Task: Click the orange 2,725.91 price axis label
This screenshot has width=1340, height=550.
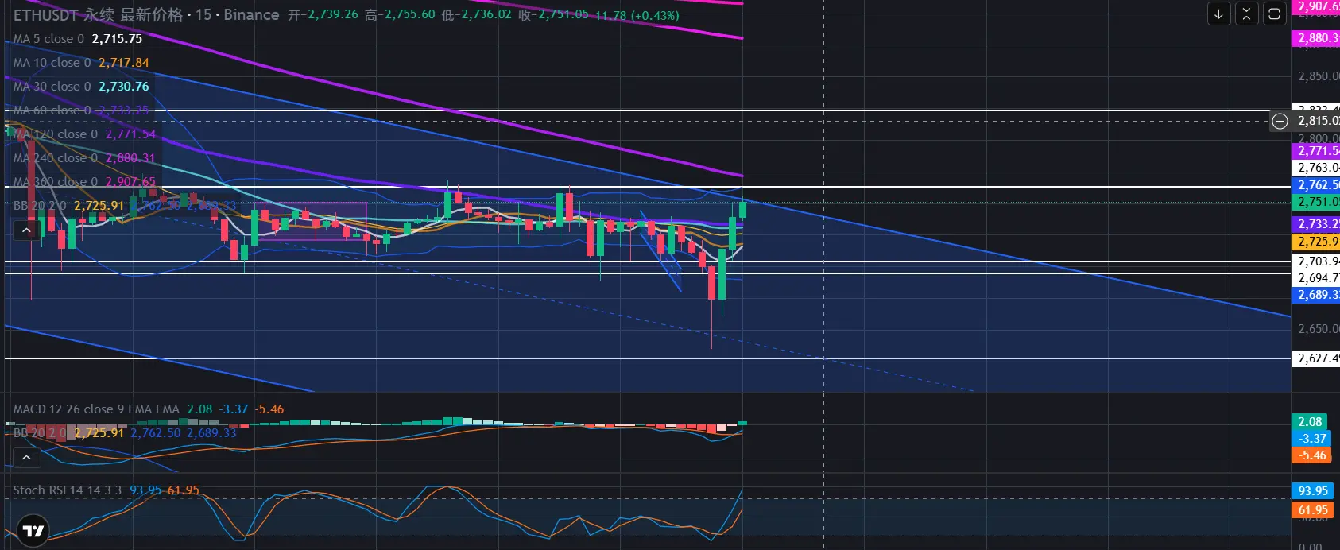Action: tap(1316, 242)
